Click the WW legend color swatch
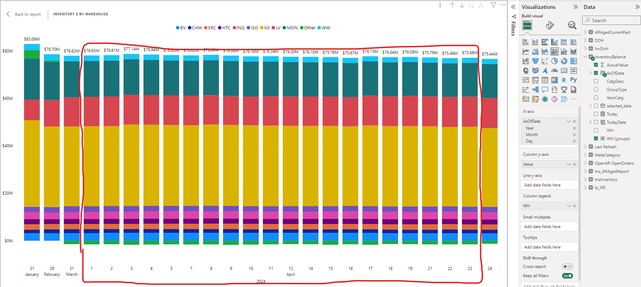Screen dimensions: 641x287 pos(319,28)
